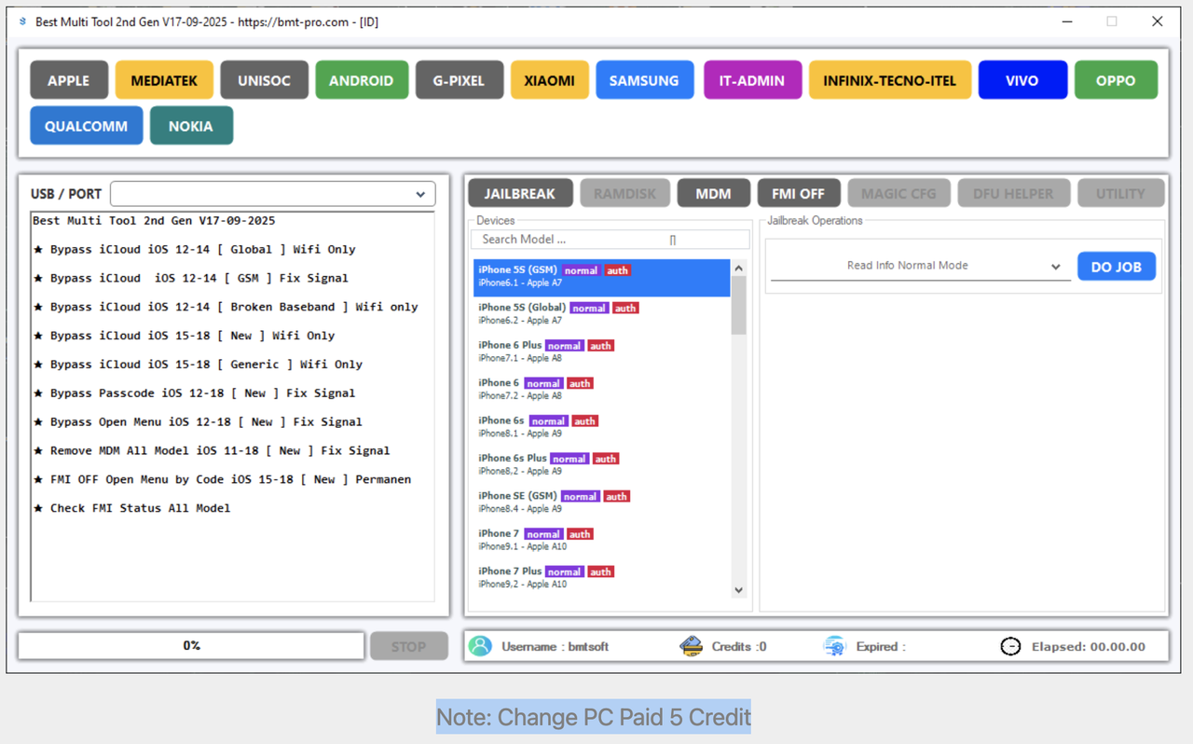Switch to the VIVO section
1193x744 pixels.
1022,80
